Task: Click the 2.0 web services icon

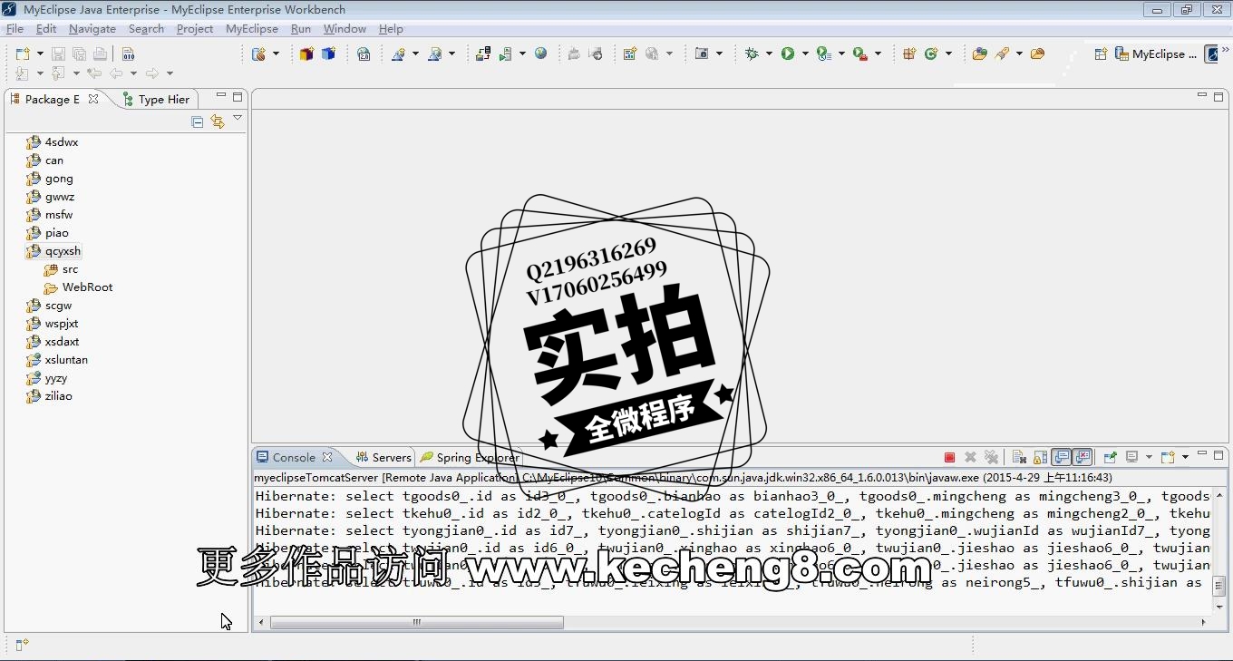Action: coord(364,53)
